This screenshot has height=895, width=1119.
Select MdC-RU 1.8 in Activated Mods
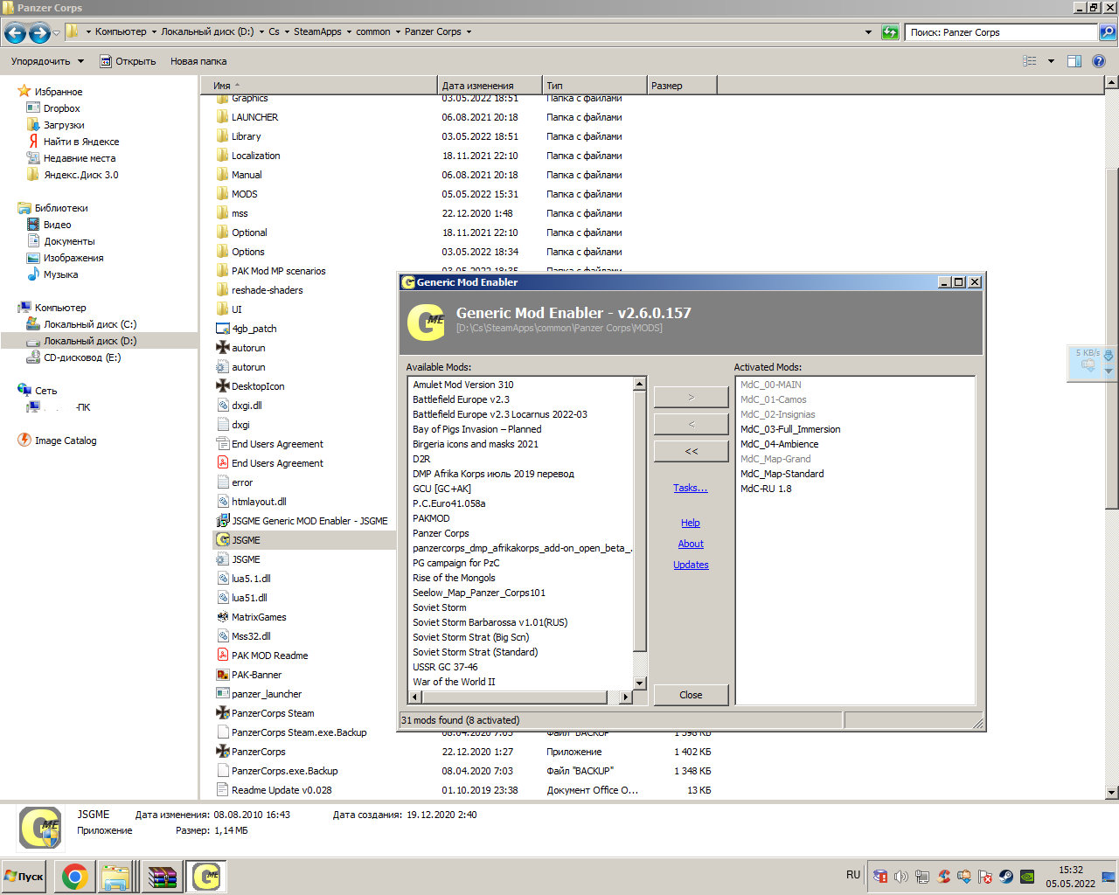[x=766, y=489]
